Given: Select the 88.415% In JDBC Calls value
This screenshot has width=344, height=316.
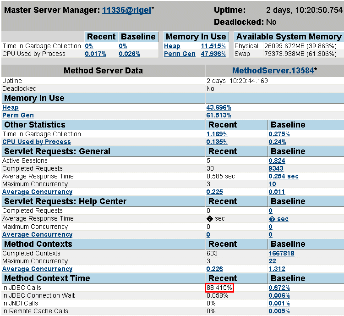Looking at the screenshot, I should coord(219,288).
